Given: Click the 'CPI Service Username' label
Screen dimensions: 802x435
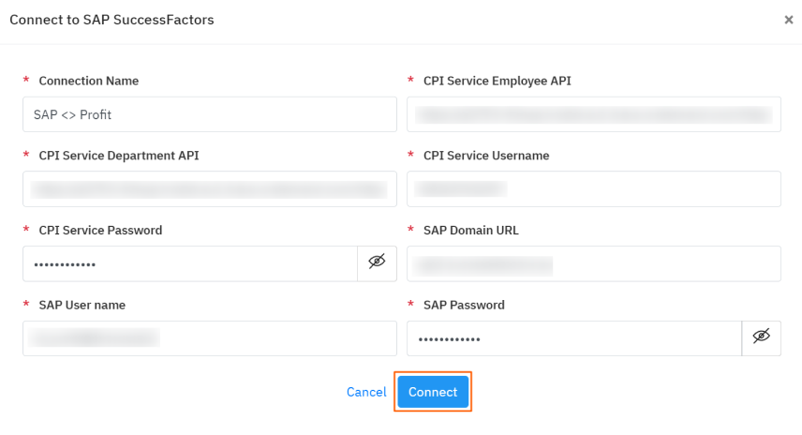Looking at the screenshot, I should (x=486, y=156).
